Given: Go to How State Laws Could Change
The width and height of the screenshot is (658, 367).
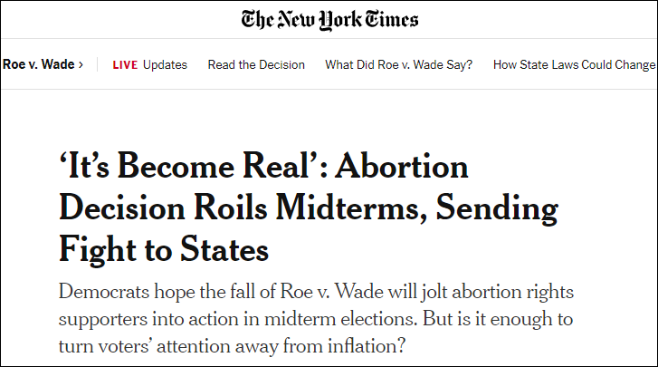Looking at the screenshot, I should (x=574, y=64).
